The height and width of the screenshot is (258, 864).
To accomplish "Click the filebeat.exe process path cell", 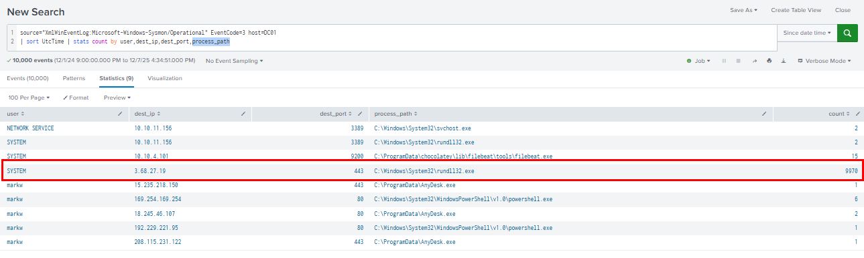I will (x=463, y=156).
